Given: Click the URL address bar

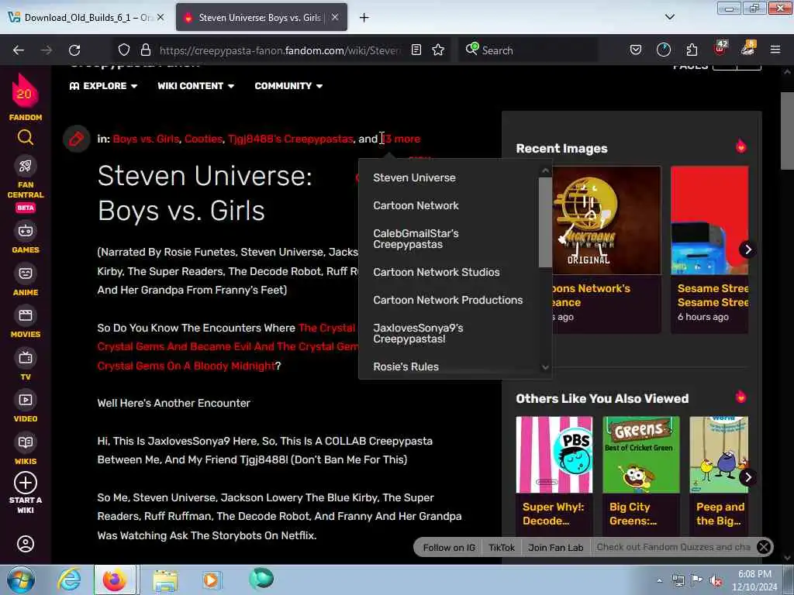Looking at the screenshot, I should (x=279, y=50).
